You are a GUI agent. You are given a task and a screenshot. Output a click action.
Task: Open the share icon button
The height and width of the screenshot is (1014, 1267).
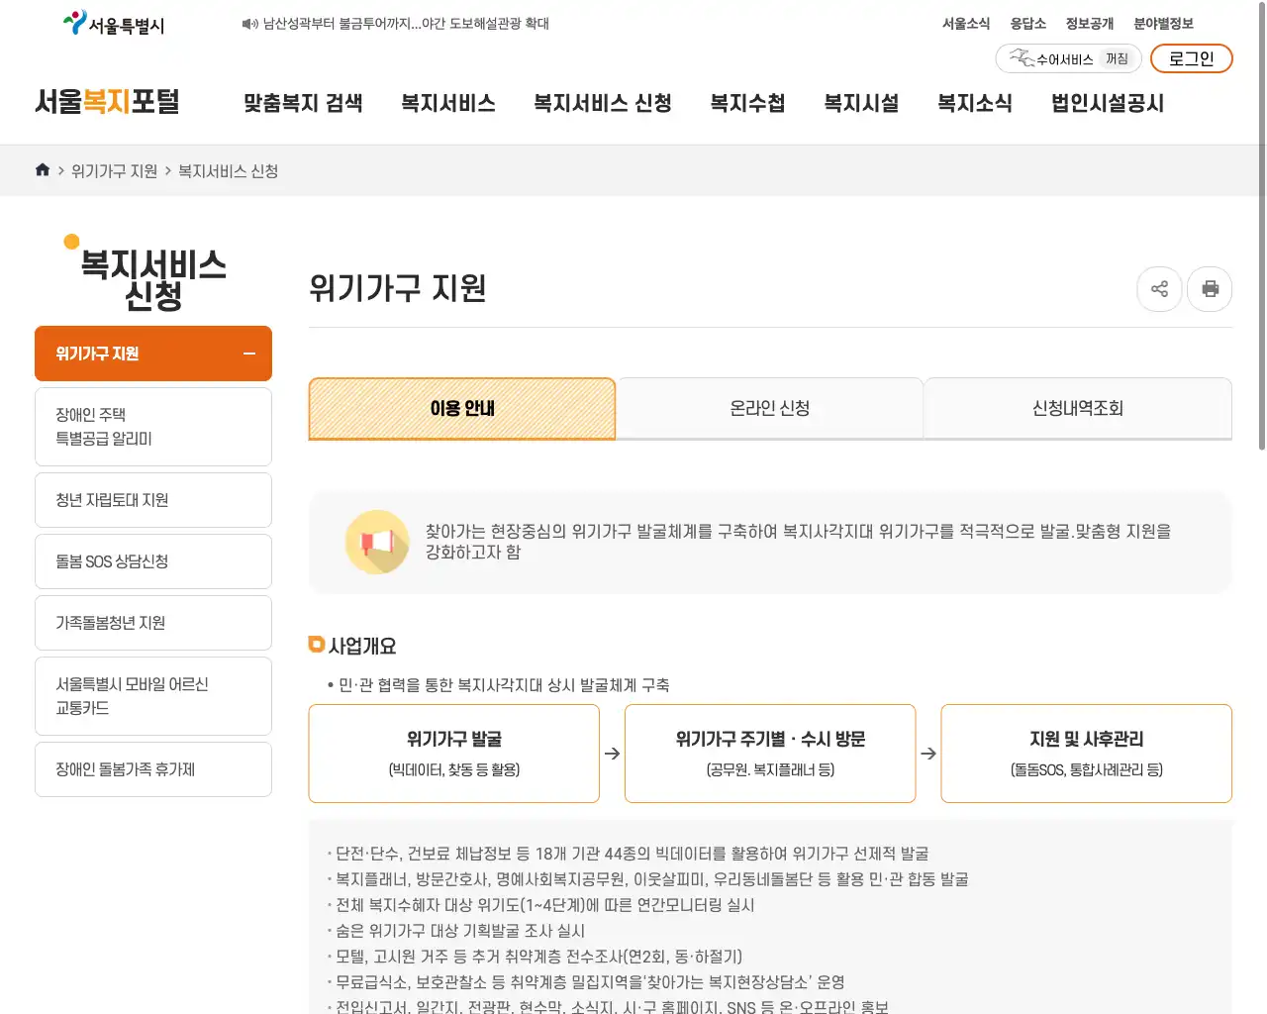click(1160, 289)
